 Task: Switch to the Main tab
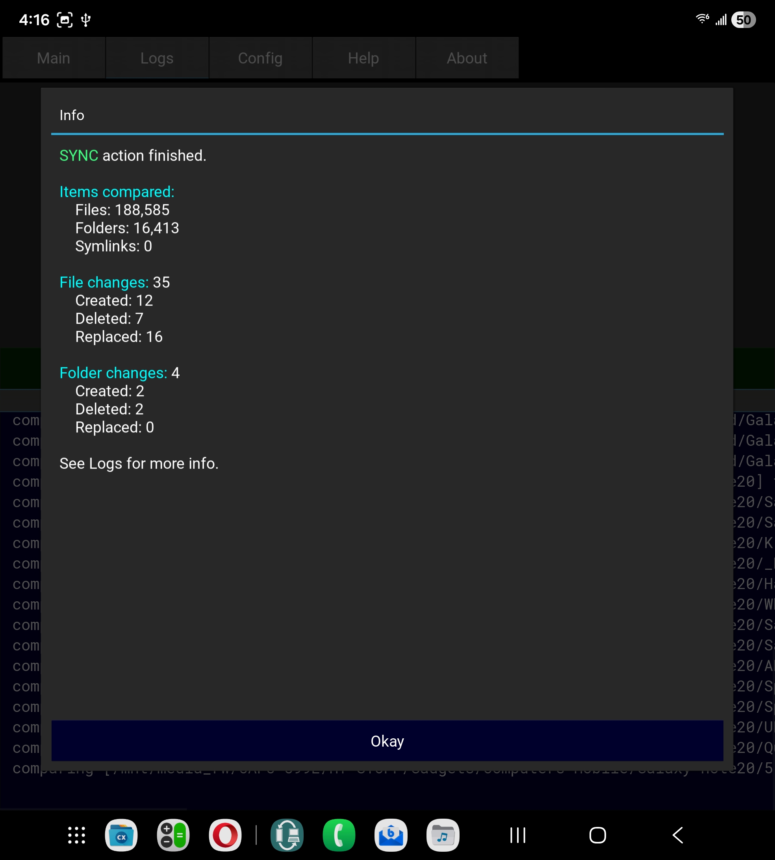54,58
